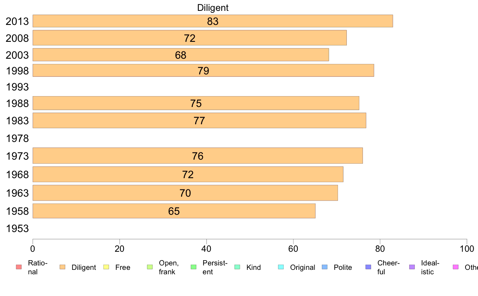Toggle the Open, frank legend swatch
The image size is (478, 296).
[150, 267]
